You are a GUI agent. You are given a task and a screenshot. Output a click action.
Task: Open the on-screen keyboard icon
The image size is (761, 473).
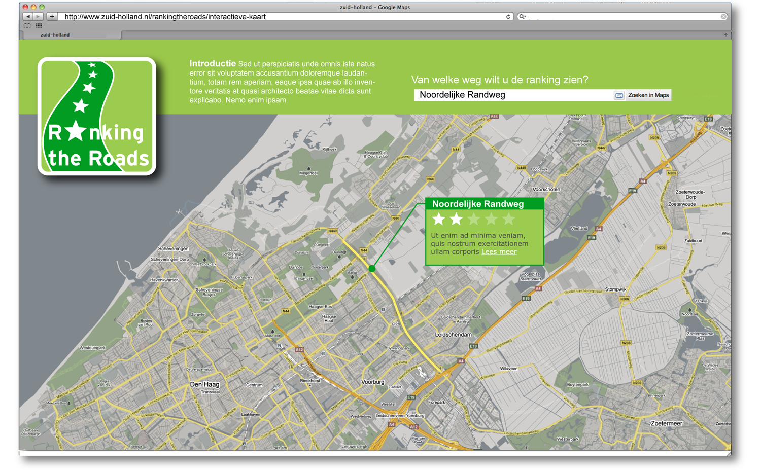(x=619, y=95)
